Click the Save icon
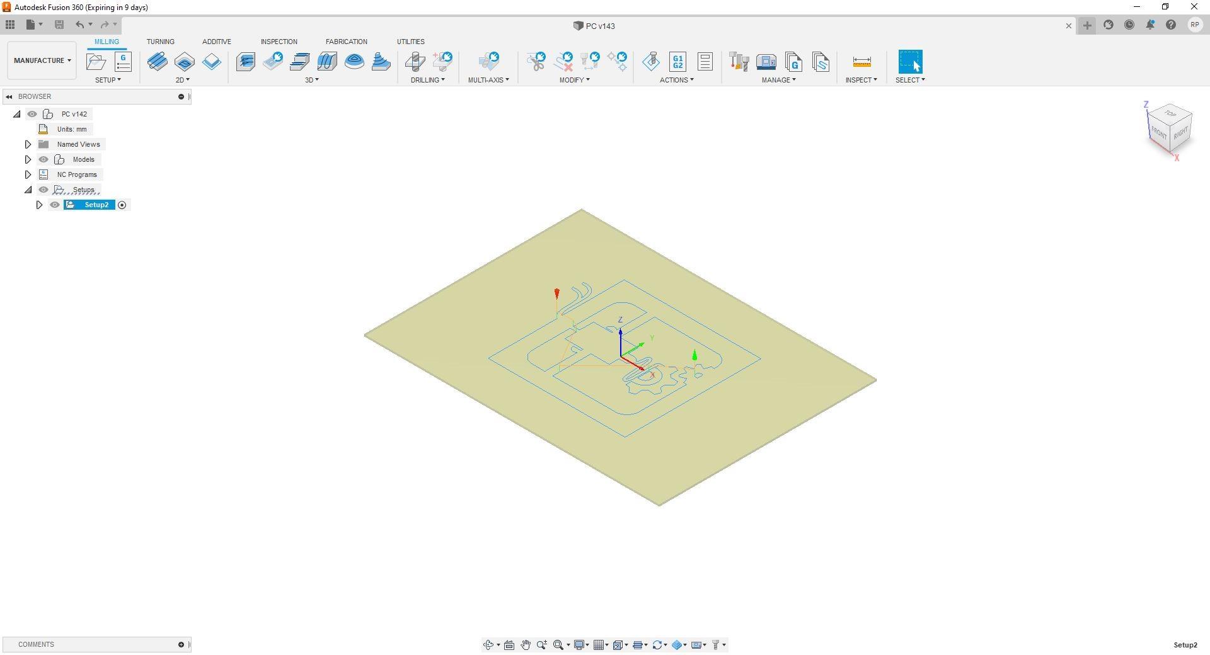The width and height of the screenshot is (1210, 655). click(x=59, y=25)
